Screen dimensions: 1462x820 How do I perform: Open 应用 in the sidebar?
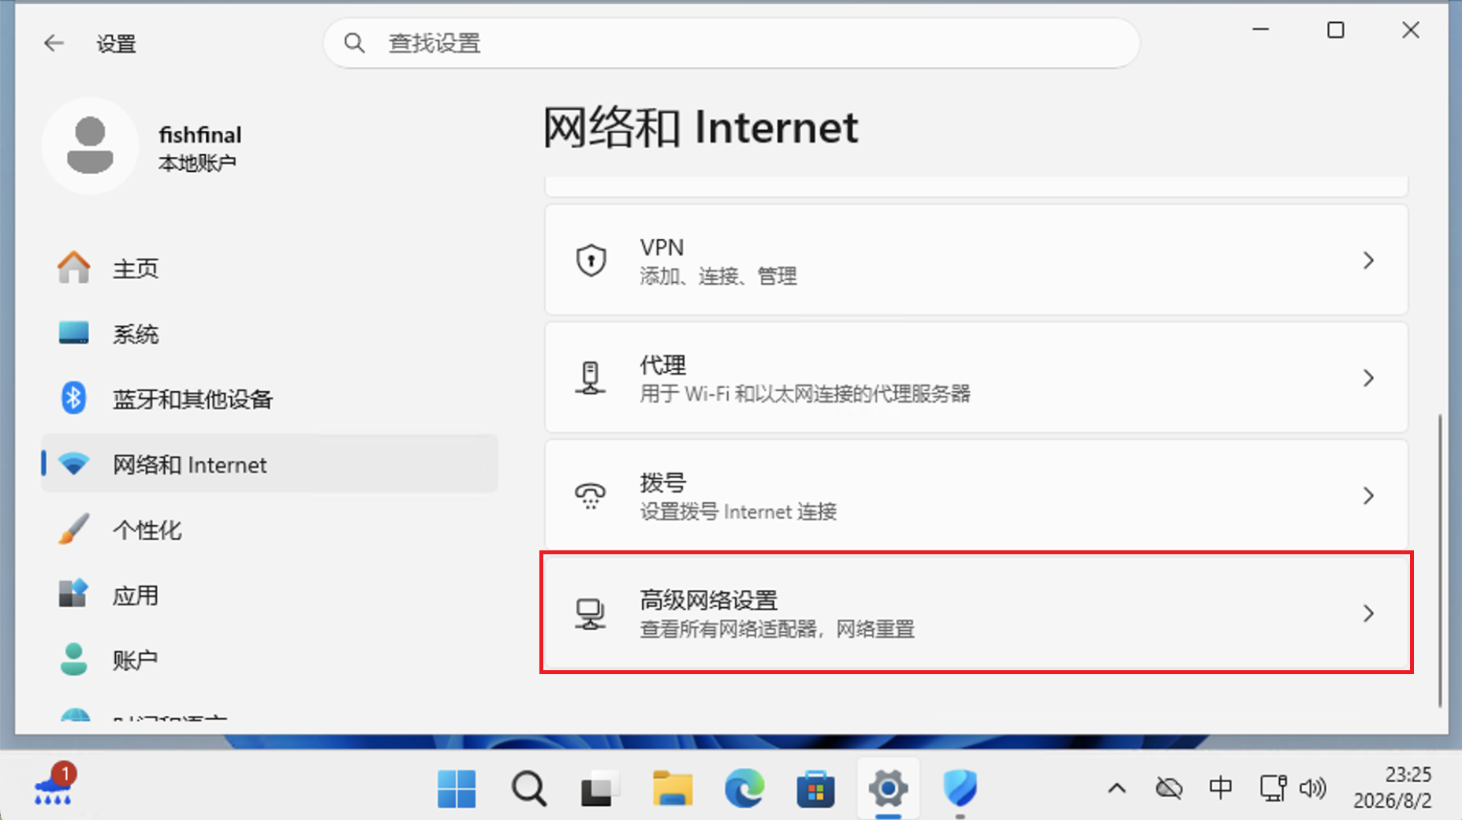tap(270, 595)
